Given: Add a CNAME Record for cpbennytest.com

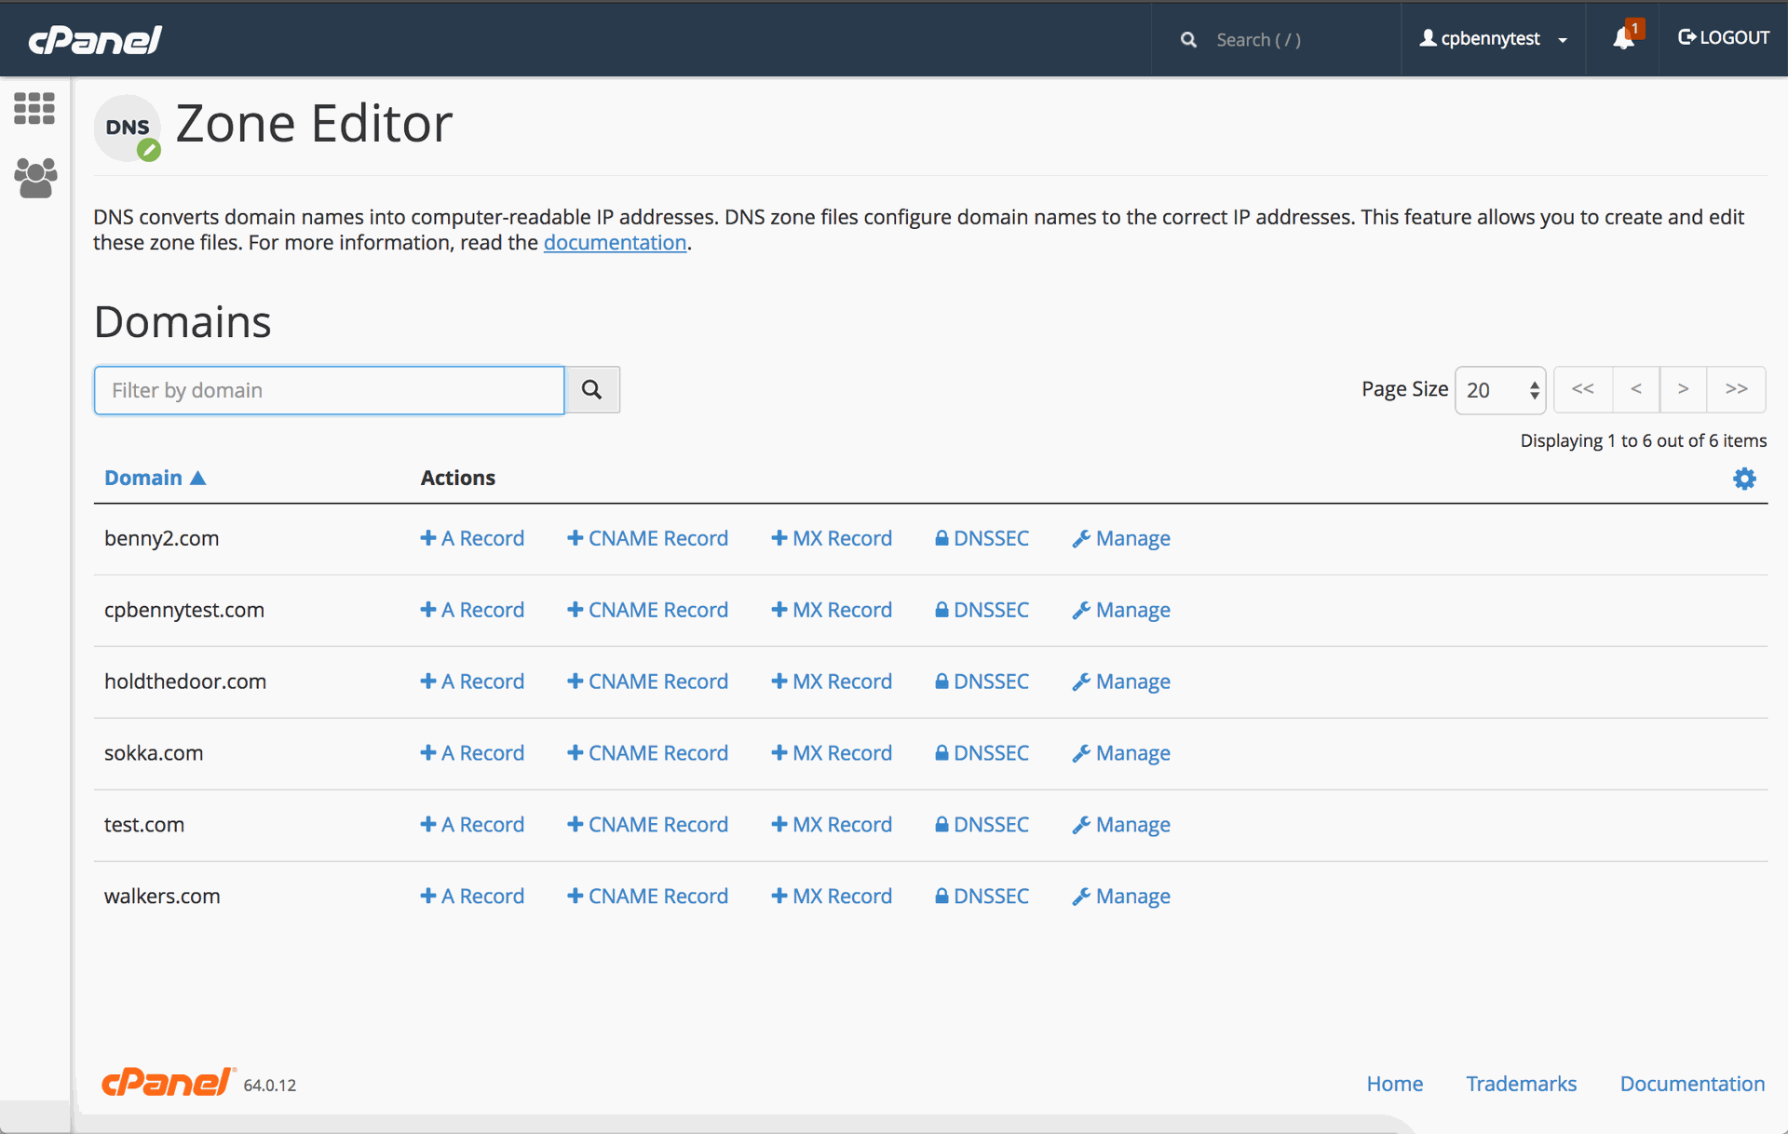Looking at the screenshot, I should 648,610.
